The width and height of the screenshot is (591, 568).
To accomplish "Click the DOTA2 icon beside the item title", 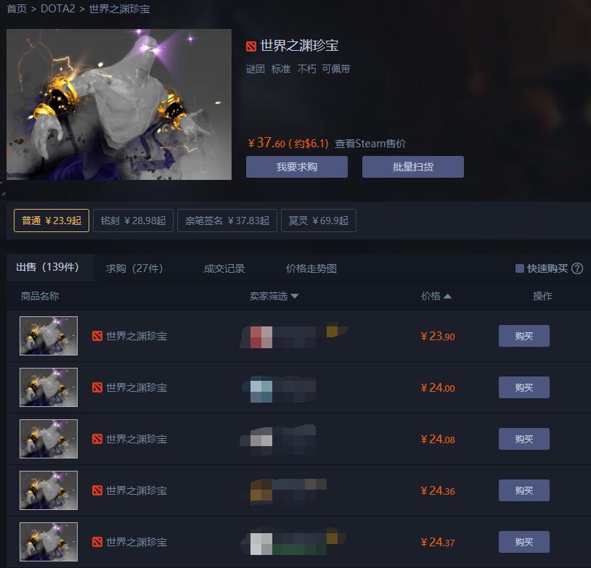I will click(251, 46).
